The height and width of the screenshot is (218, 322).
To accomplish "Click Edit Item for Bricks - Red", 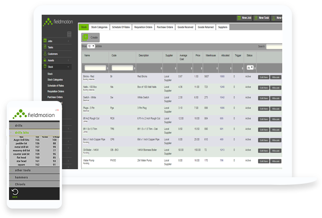I will (263, 77).
